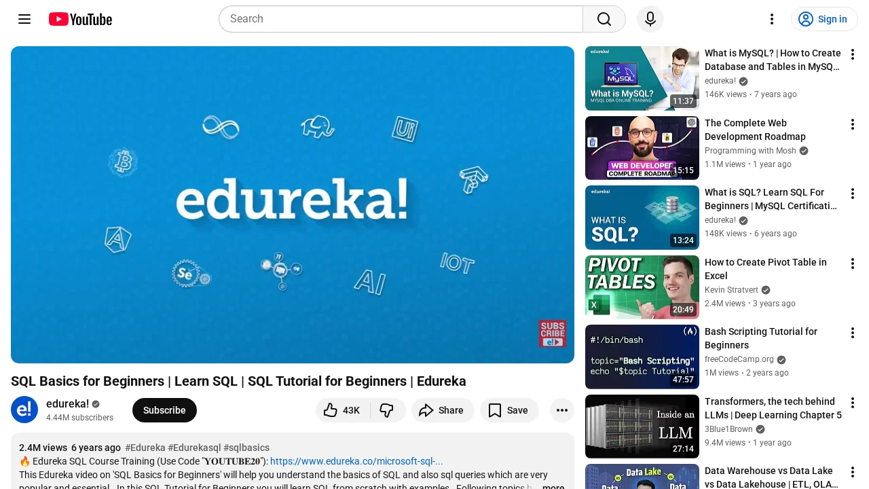Screen dimensions: 869x489
Task: Open Complete Web Development Roadmap thumbnail
Action: click(642, 148)
